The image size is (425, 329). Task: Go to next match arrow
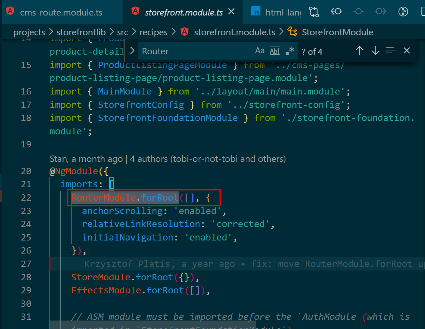(x=376, y=51)
